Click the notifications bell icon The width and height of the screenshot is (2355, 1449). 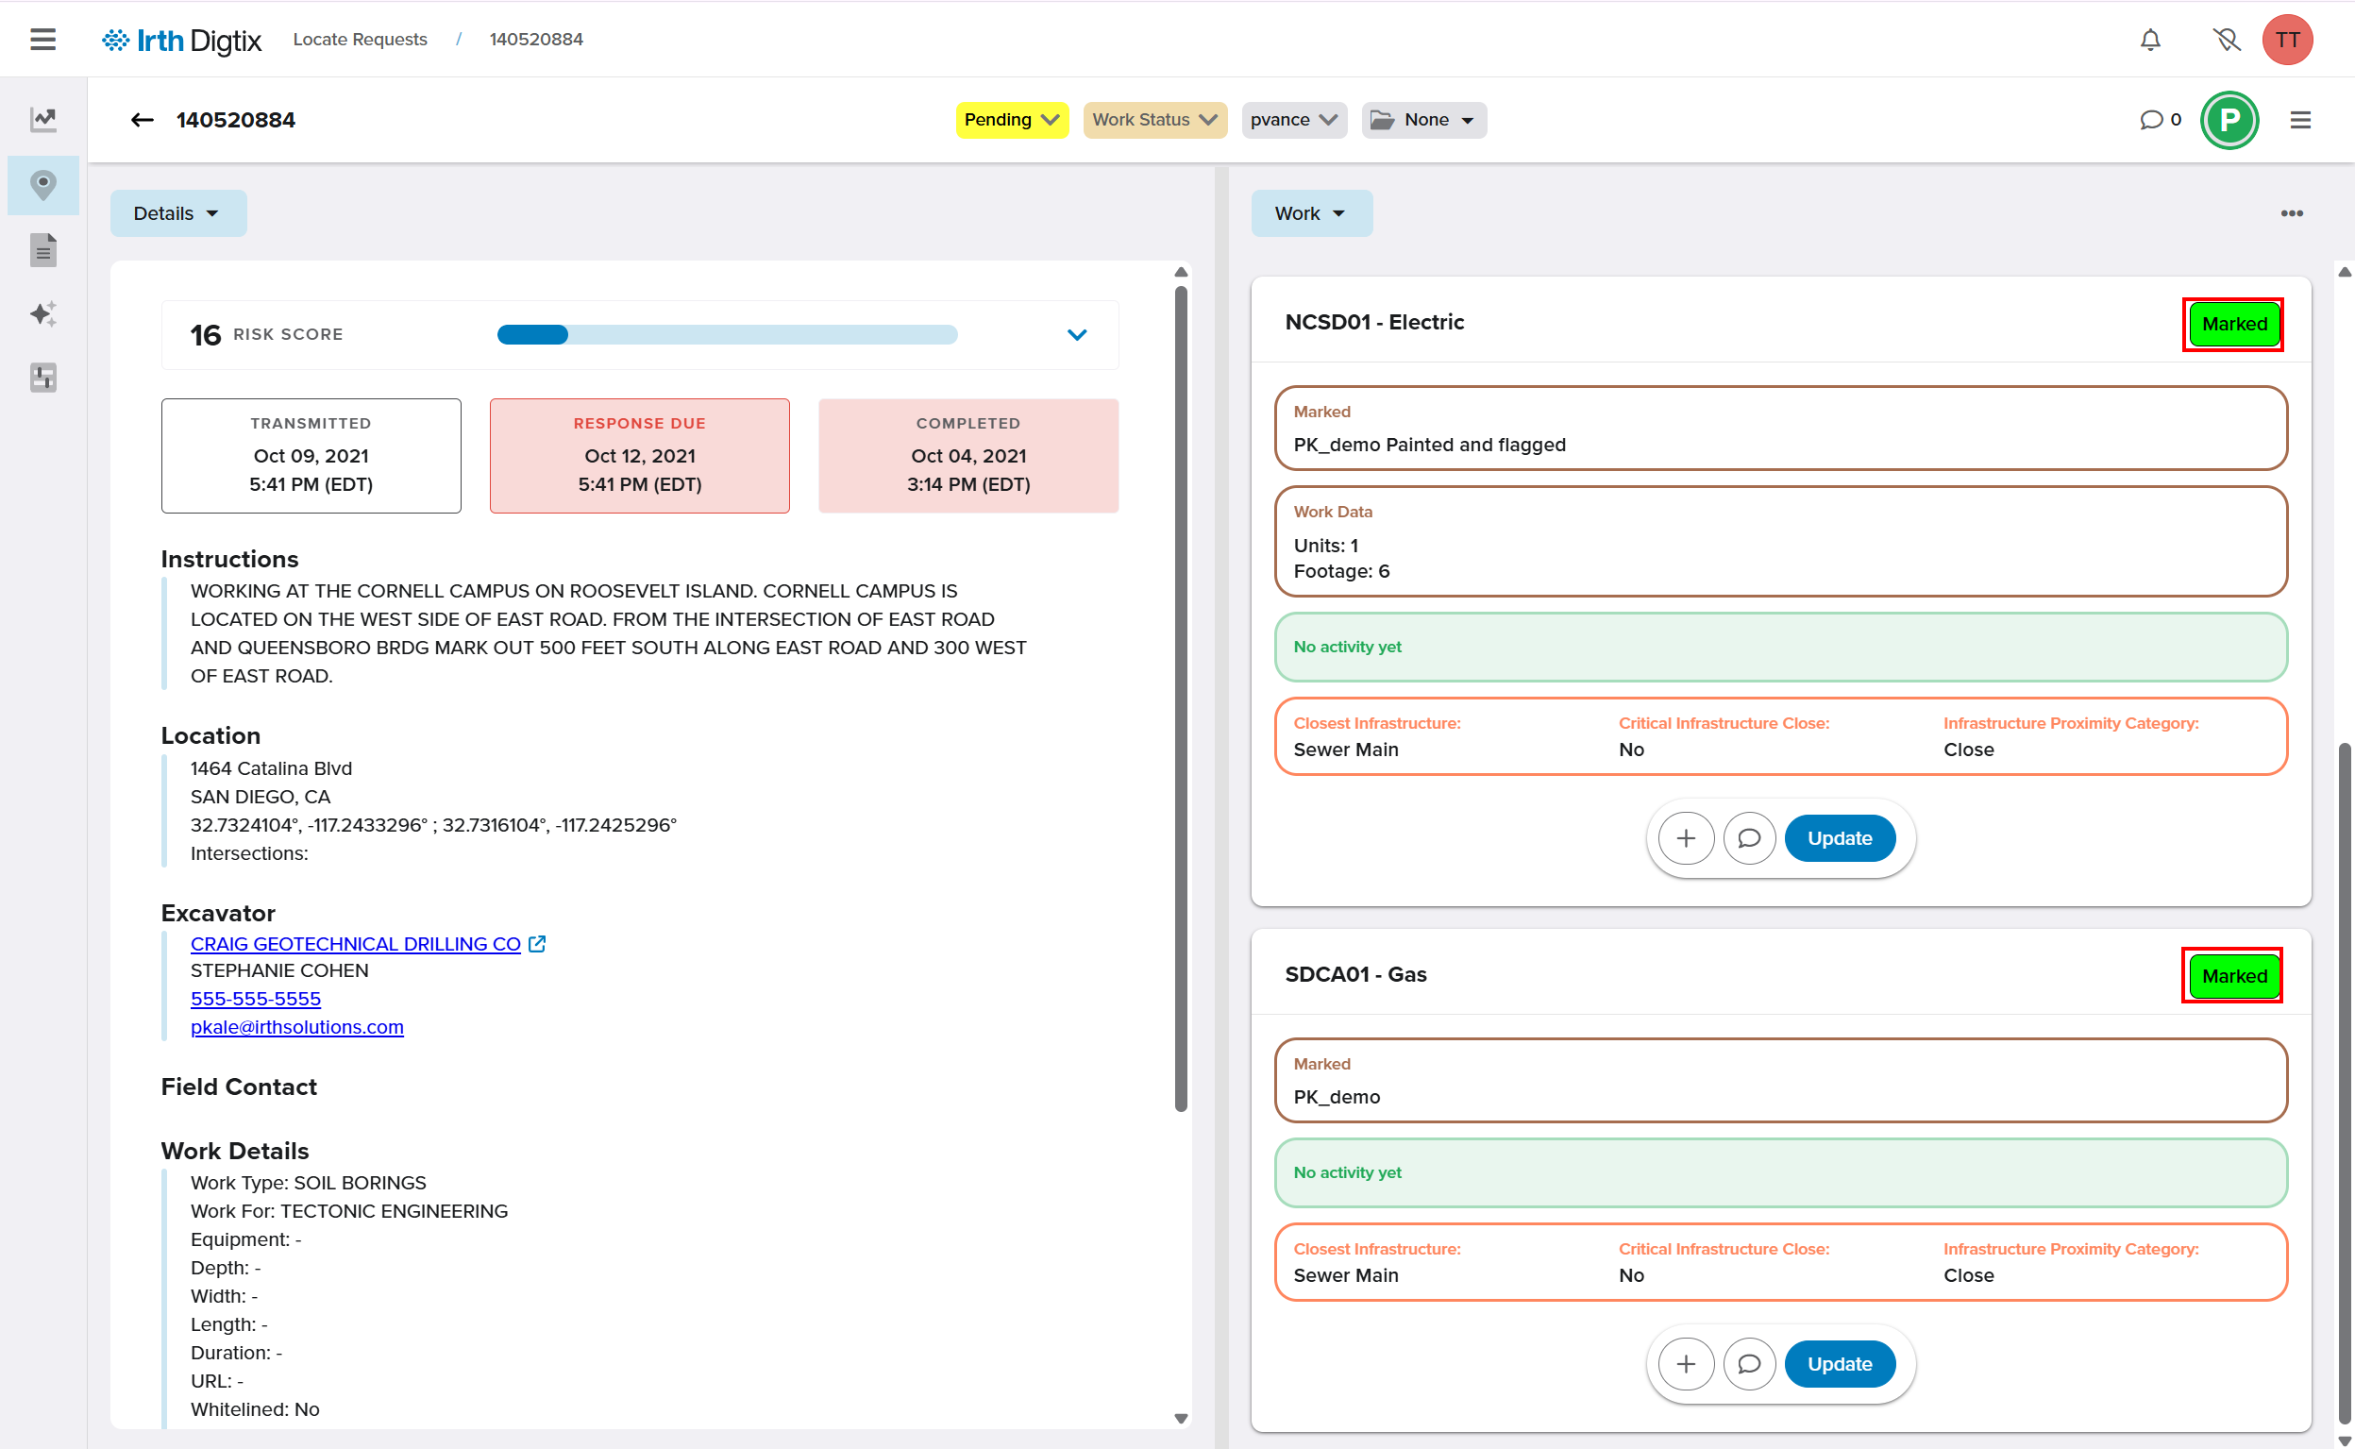coord(2150,40)
